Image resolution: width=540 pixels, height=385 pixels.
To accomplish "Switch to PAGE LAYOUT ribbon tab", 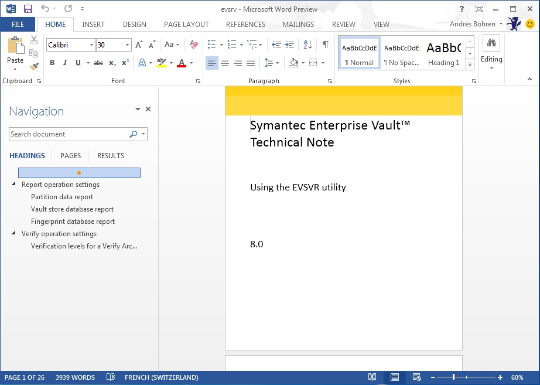I will (186, 25).
